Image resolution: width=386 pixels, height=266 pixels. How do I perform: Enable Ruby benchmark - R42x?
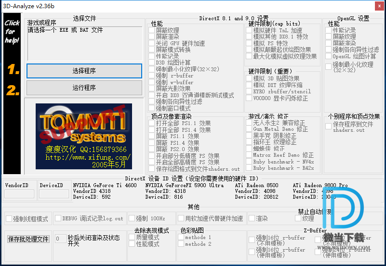(249, 168)
